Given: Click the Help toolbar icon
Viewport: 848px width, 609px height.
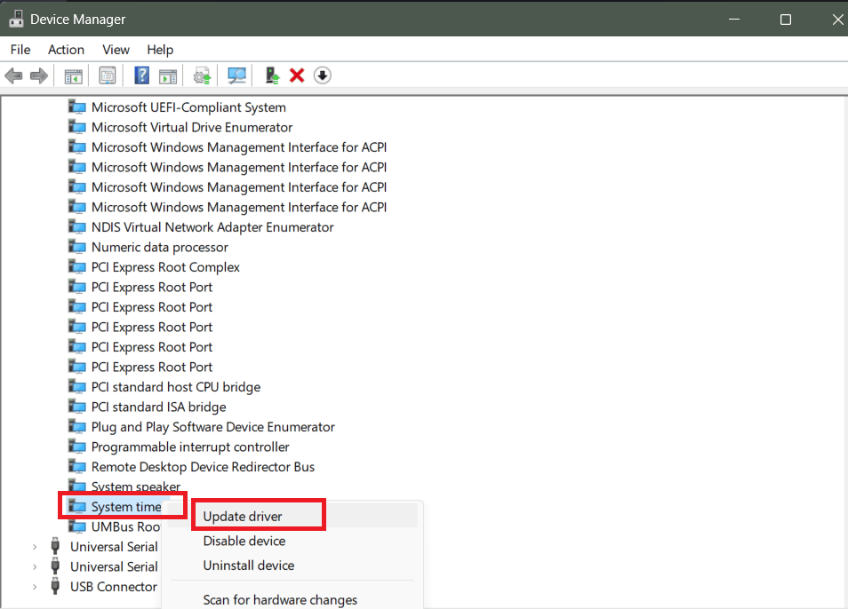Looking at the screenshot, I should pyautogui.click(x=141, y=75).
